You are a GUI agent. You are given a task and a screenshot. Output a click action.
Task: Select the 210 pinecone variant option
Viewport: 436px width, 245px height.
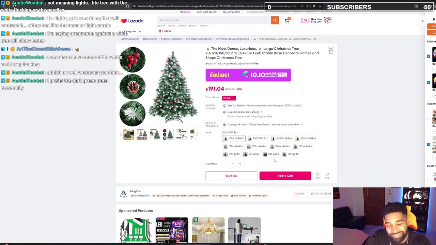coord(291,154)
